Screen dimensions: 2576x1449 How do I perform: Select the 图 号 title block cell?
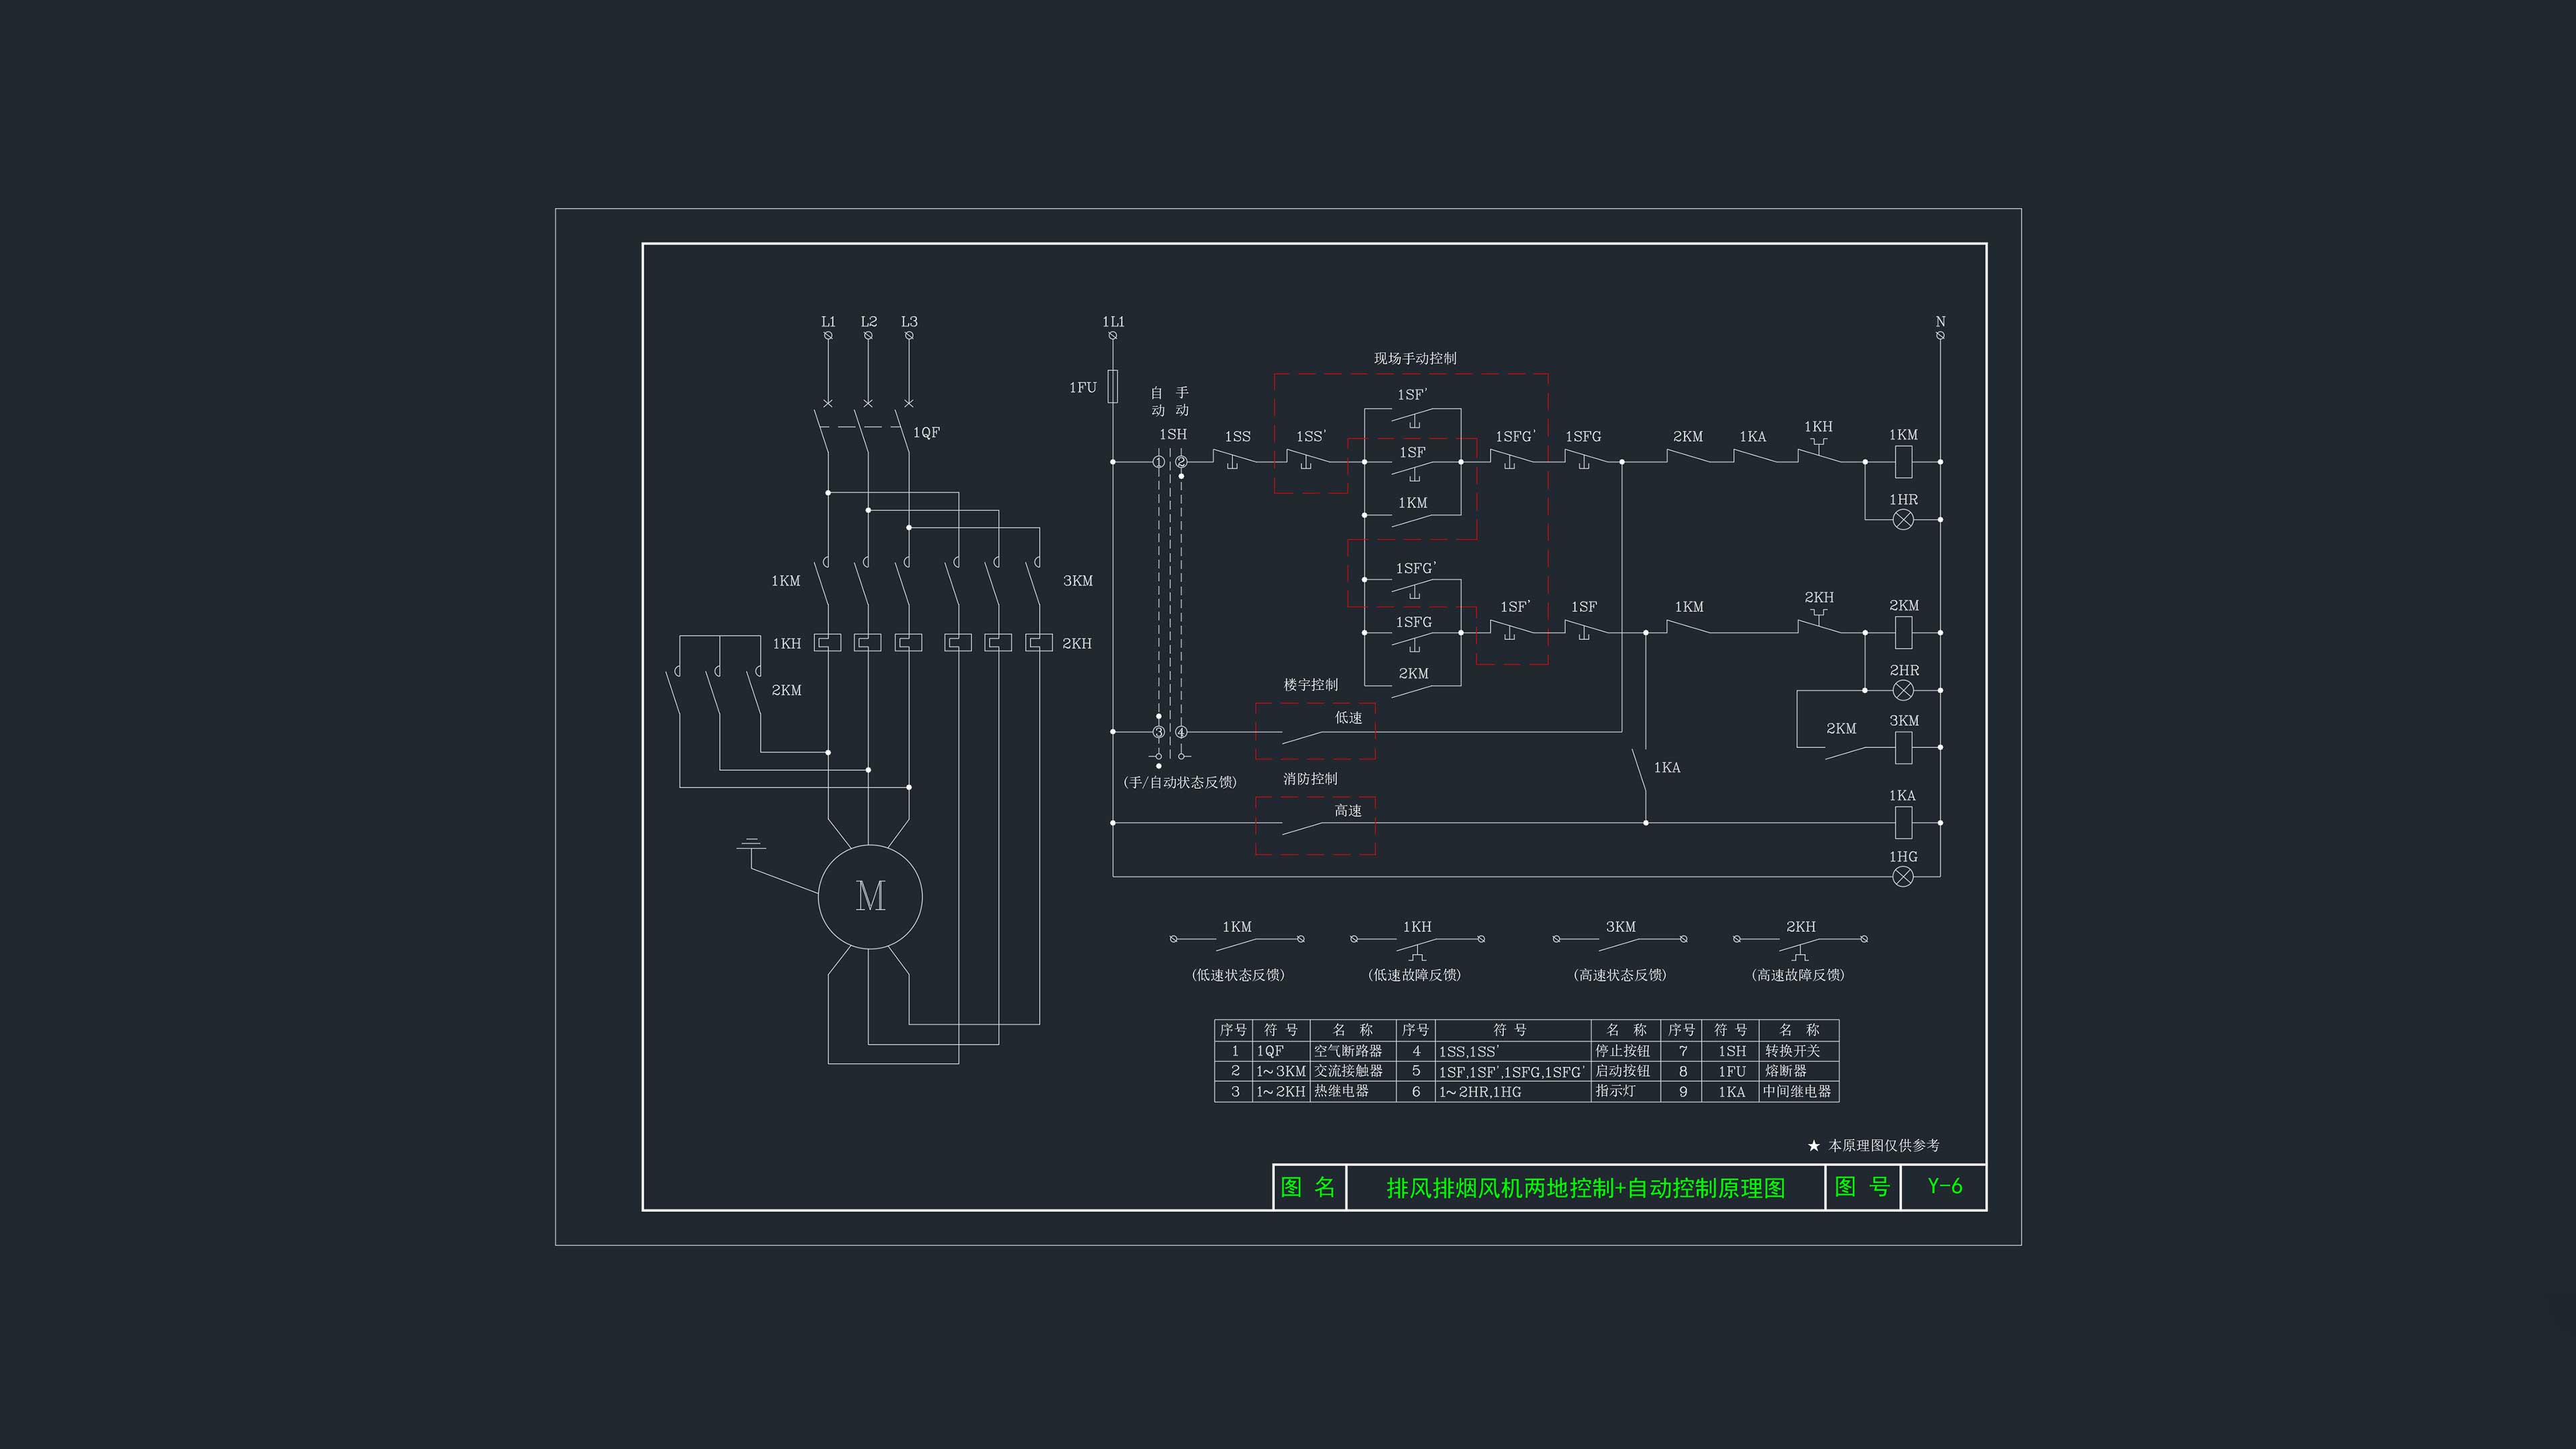(x=1862, y=1188)
